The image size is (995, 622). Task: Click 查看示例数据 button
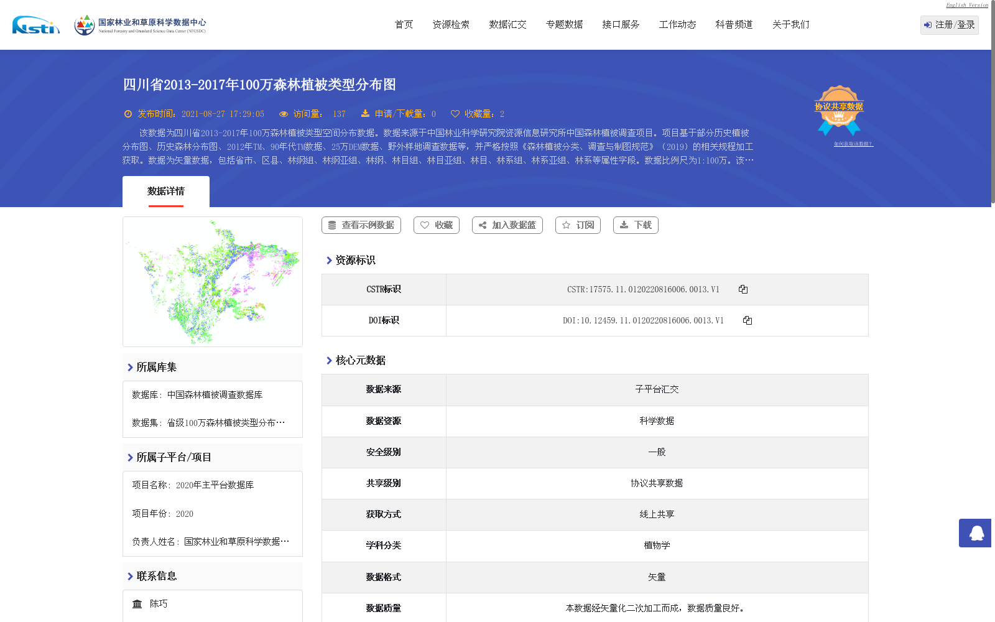[x=361, y=225]
